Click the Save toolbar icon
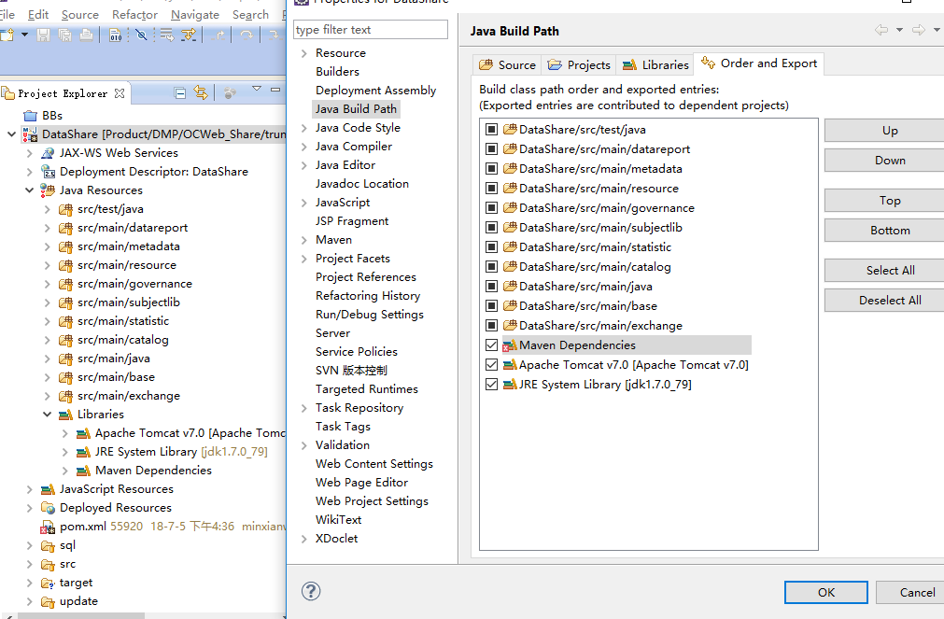This screenshot has height=619, width=944. point(43,35)
